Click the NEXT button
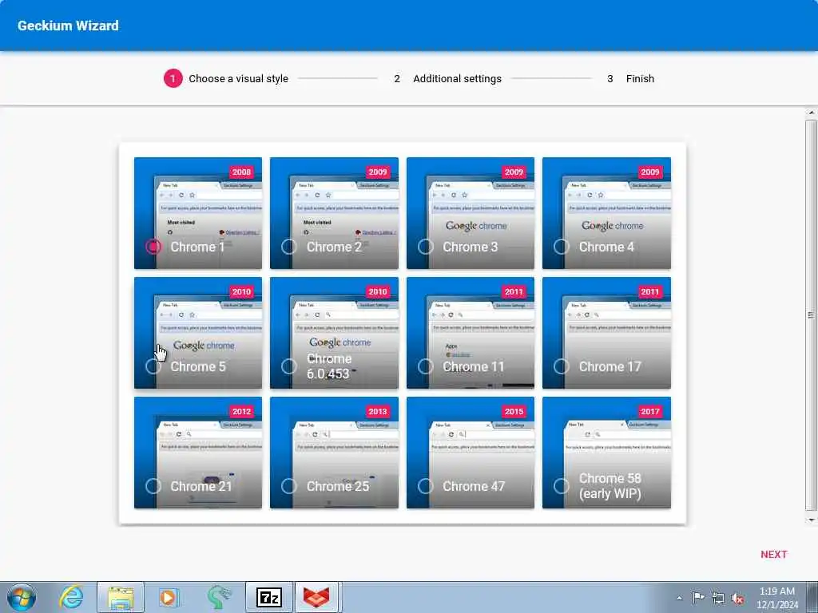818x613 pixels. click(773, 555)
